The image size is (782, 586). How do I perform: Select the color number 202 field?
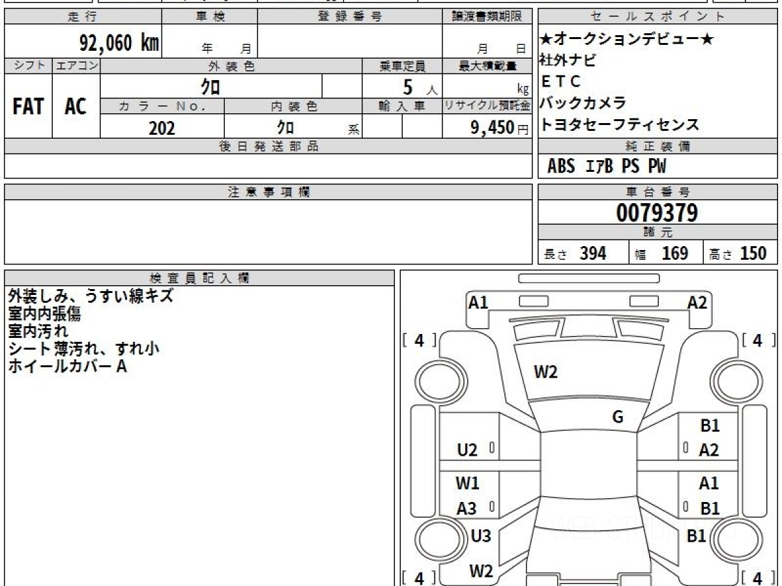tap(162, 128)
